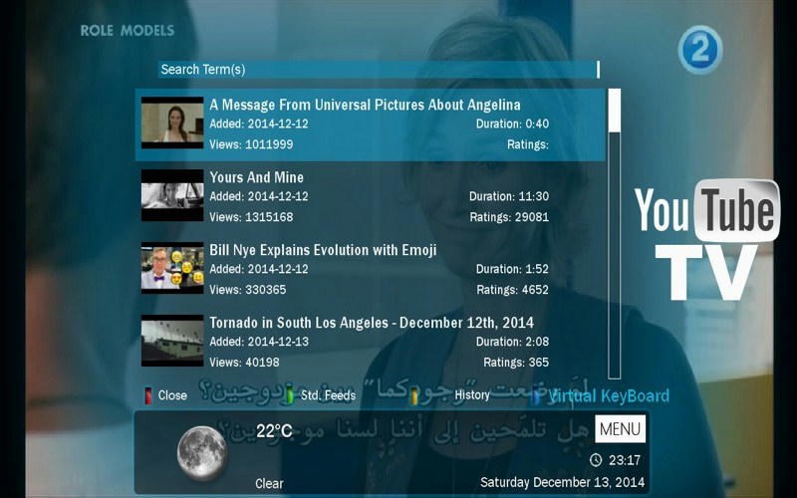This screenshot has width=797, height=498.
Task: Click 'Duration: 0:40' text
Action: coord(512,124)
